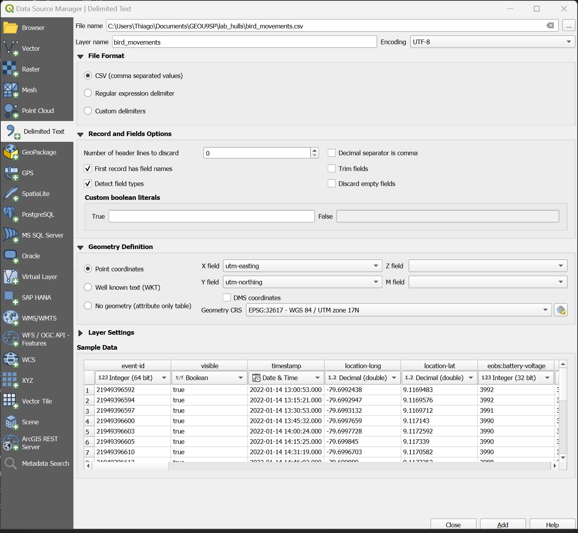Viewport: 578px width, 533px height.
Task: Open the Browser source icon
Action: pos(10,28)
